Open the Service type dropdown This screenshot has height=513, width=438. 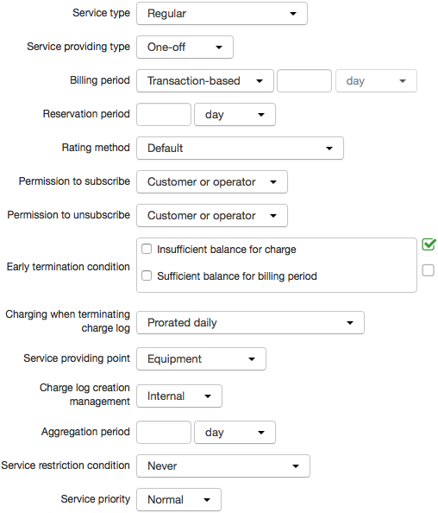222,14
